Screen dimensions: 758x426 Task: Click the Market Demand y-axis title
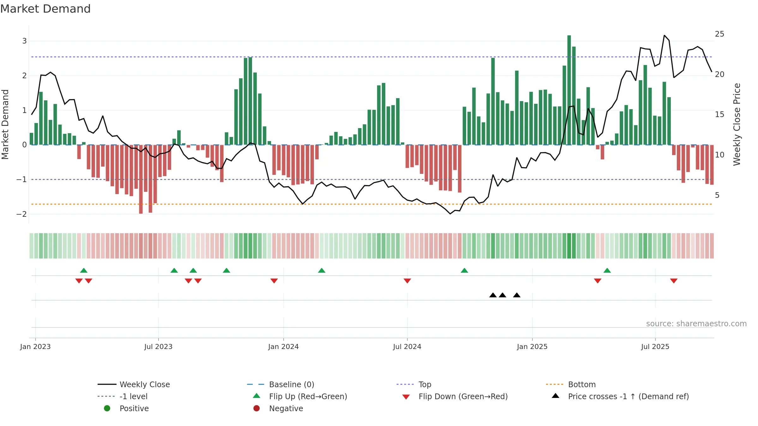click(x=5, y=124)
